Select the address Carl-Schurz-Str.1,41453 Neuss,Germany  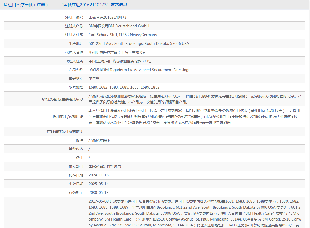123,35
